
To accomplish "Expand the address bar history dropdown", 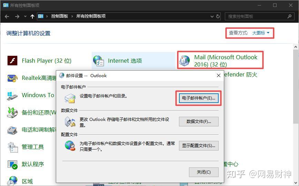I will coord(212,17).
